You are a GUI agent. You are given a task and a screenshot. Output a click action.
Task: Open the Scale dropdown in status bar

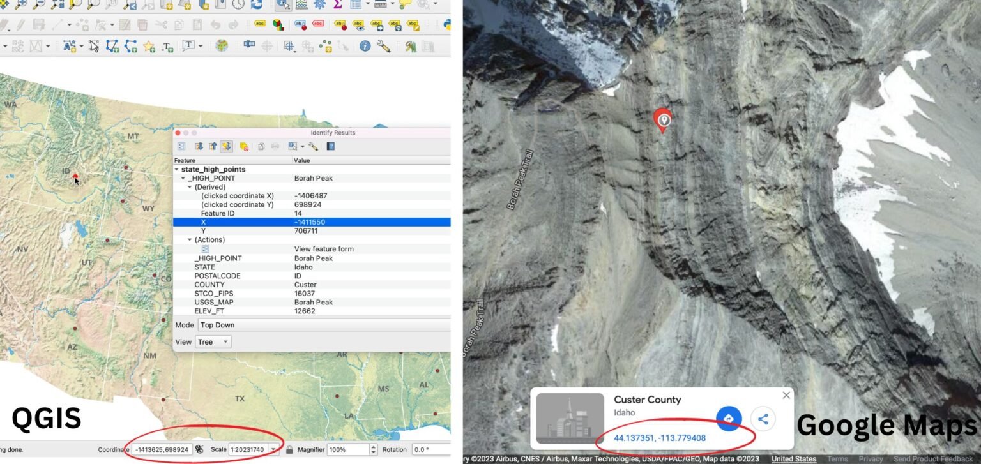point(273,449)
